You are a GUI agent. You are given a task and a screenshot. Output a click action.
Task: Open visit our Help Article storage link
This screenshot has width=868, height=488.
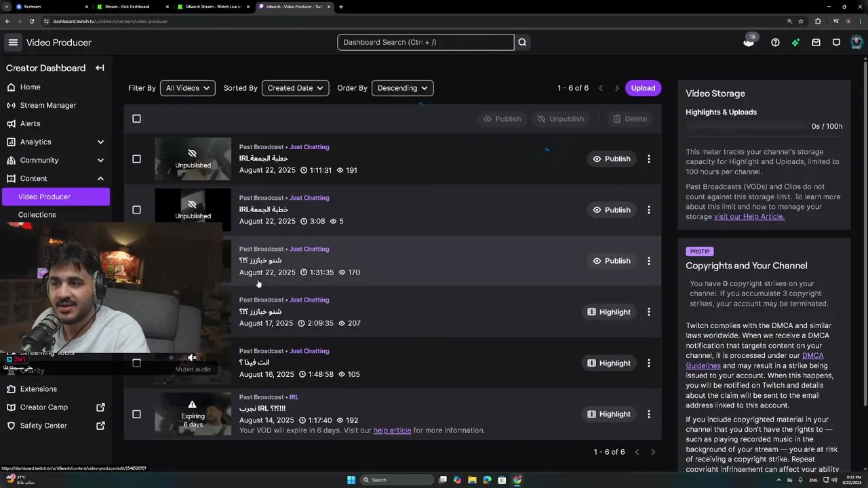coord(749,217)
